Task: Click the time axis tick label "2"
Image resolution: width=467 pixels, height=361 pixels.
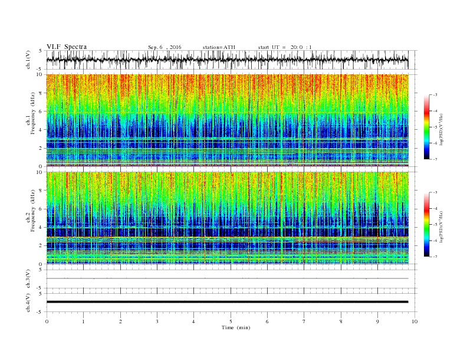Action: 120,321
